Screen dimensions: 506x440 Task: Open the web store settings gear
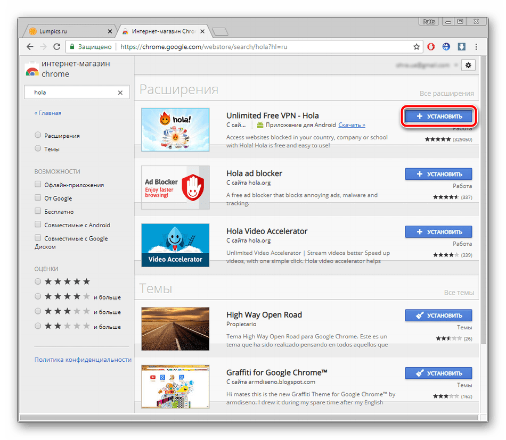pos(468,65)
